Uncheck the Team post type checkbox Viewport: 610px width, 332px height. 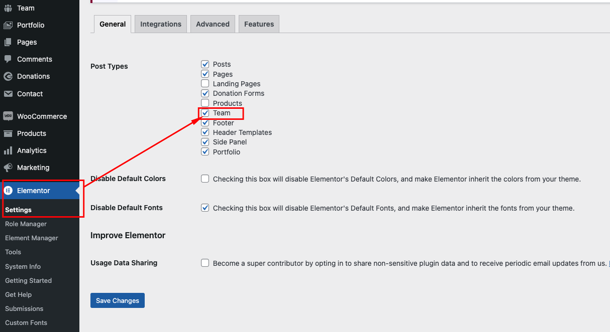(205, 113)
